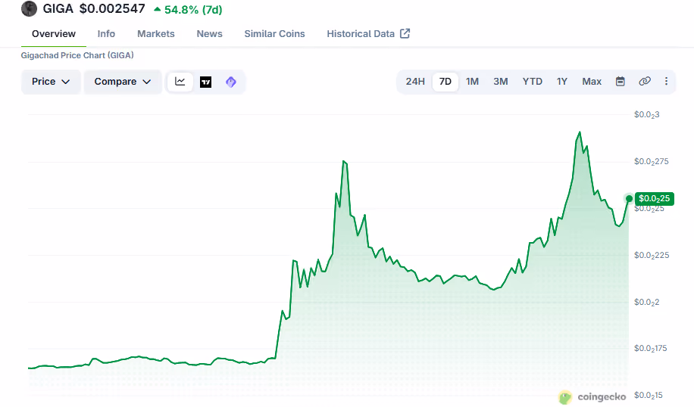Copy chart link with chain icon
This screenshot has height=407, width=694.
645,81
